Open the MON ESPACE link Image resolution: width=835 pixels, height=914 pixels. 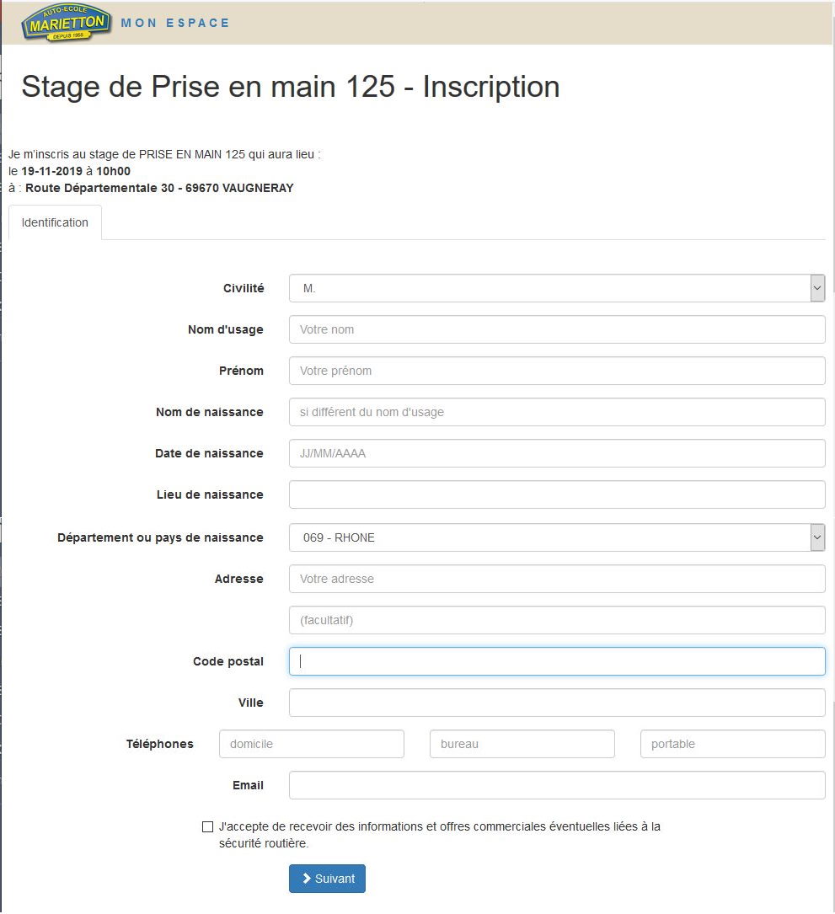tap(175, 23)
